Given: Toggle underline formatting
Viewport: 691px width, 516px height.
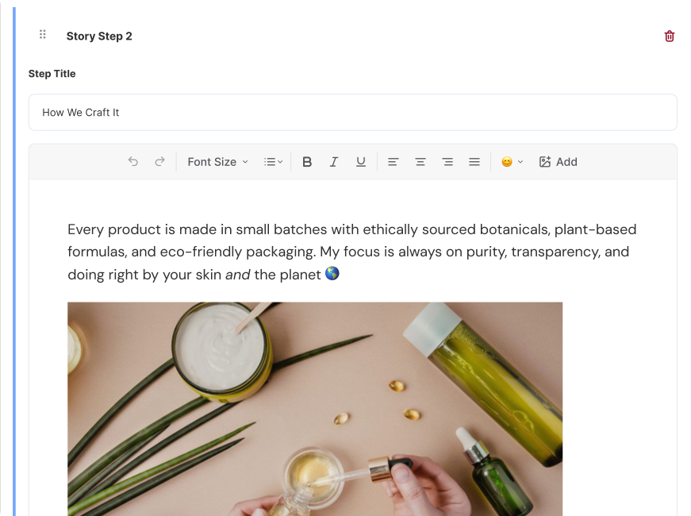Looking at the screenshot, I should click(361, 162).
